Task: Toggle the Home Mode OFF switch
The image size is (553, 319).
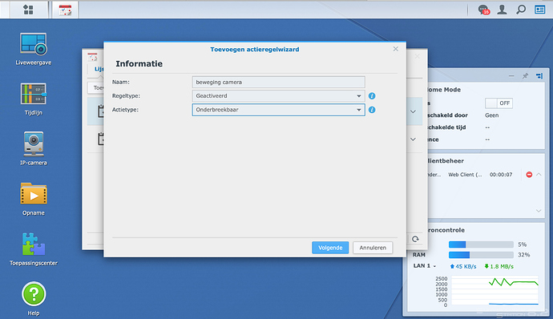Action: [x=499, y=103]
